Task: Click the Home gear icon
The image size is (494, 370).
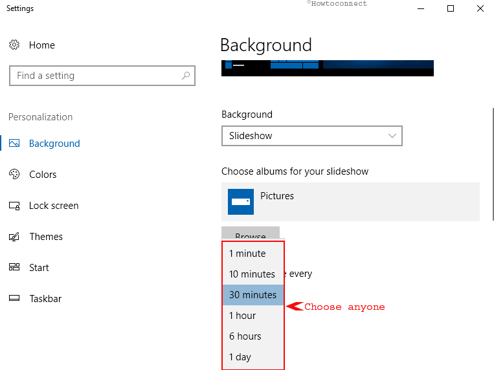Action: [x=14, y=45]
